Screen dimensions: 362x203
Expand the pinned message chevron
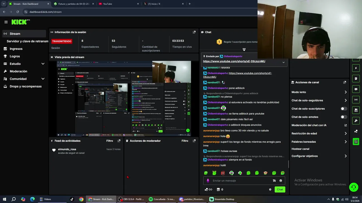pos(283,62)
